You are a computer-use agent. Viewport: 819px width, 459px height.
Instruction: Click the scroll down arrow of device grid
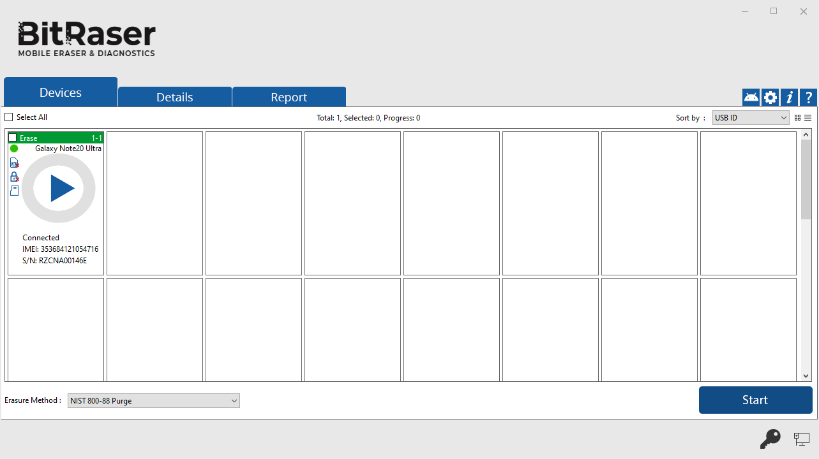click(x=806, y=376)
